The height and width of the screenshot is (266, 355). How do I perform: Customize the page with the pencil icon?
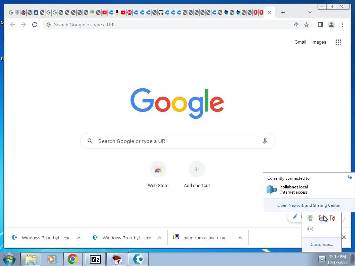pyautogui.click(x=295, y=217)
